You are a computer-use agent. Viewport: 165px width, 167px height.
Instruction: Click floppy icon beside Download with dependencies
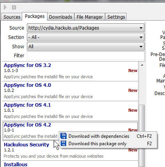point(63,136)
